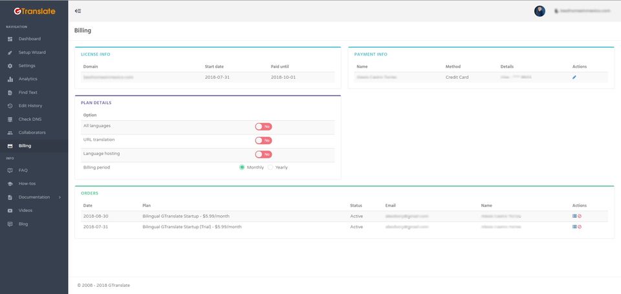Toggle the URL translation switch
The image size is (621, 294).
coord(263,140)
